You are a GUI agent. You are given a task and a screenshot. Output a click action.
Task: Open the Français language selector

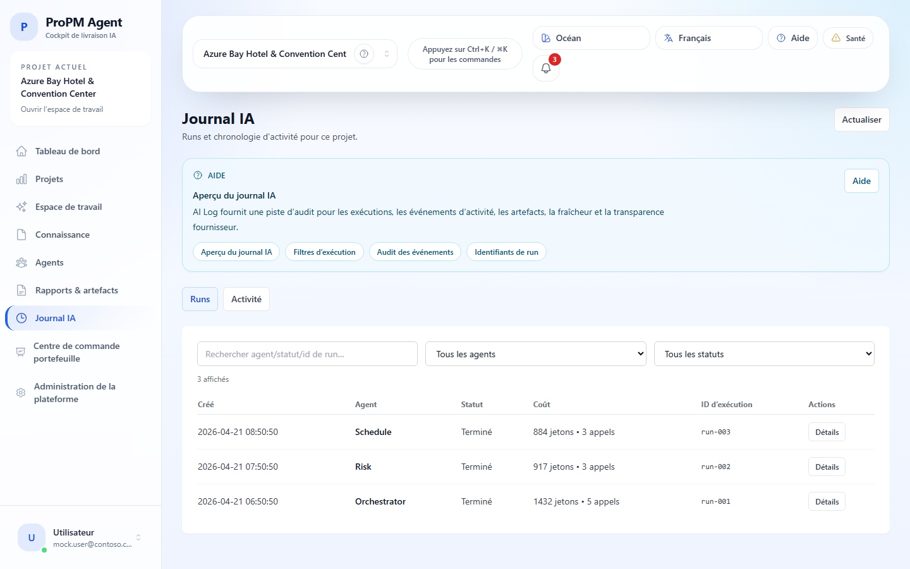click(708, 38)
